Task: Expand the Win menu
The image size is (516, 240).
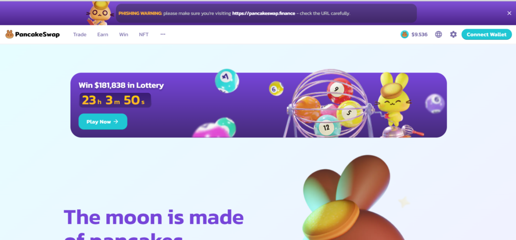Action: point(124,35)
